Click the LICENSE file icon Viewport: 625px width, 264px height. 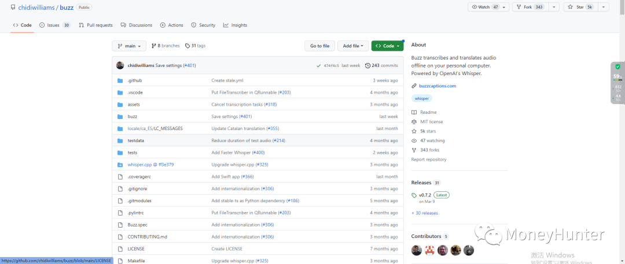(120, 248)
